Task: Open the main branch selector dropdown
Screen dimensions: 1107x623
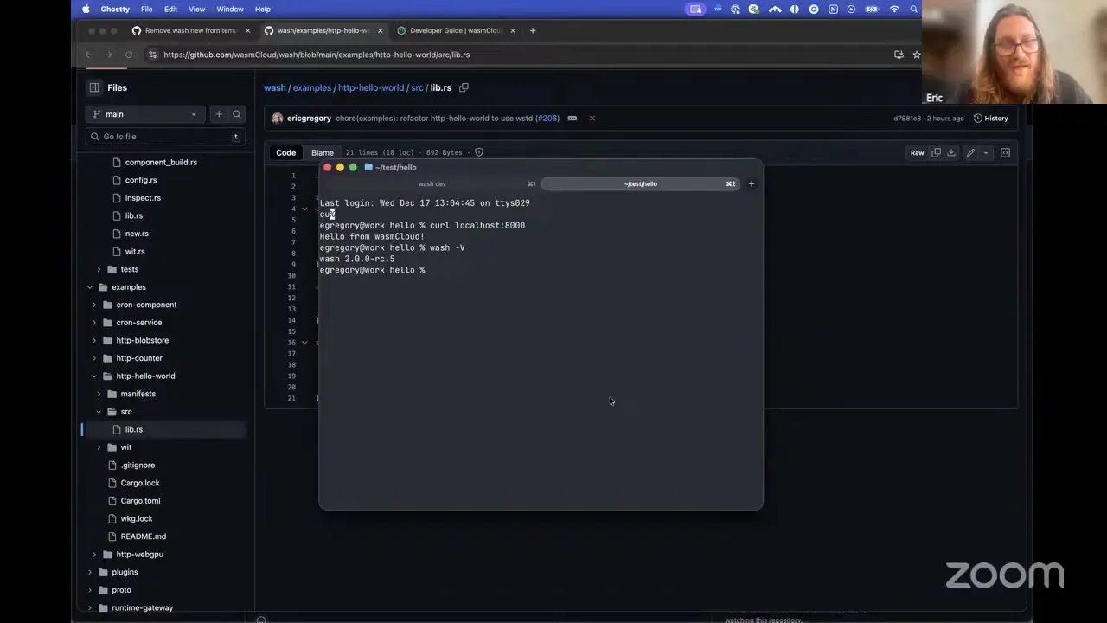Action: point(145,114)
